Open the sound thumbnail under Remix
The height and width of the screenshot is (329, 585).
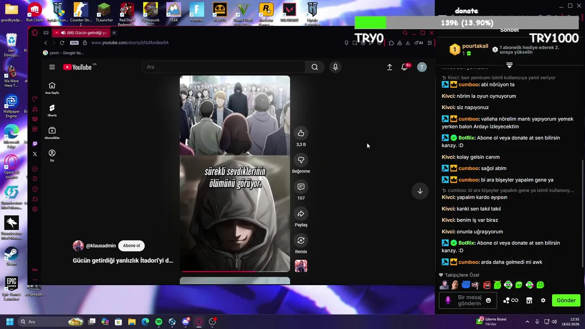[x=301, y=266]
